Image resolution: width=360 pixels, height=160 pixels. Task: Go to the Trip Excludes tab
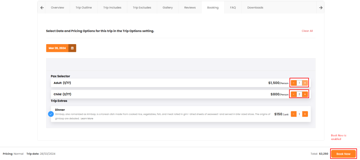(x=142, y=8)
